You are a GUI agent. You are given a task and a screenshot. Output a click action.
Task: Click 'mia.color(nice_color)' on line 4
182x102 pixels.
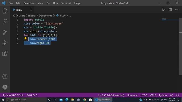[40, 31]
